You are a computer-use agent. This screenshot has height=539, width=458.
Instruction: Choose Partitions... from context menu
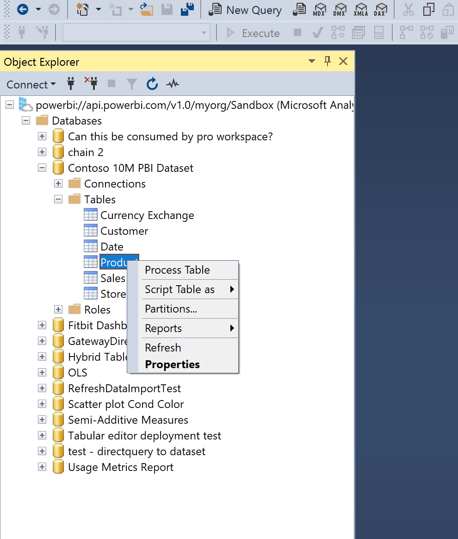(171, 309)
